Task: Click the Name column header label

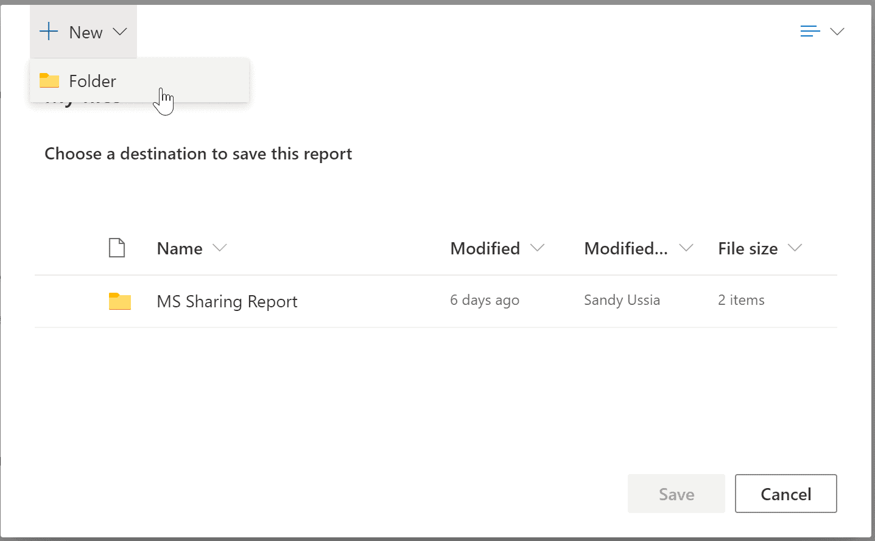Action: [179, 248]
